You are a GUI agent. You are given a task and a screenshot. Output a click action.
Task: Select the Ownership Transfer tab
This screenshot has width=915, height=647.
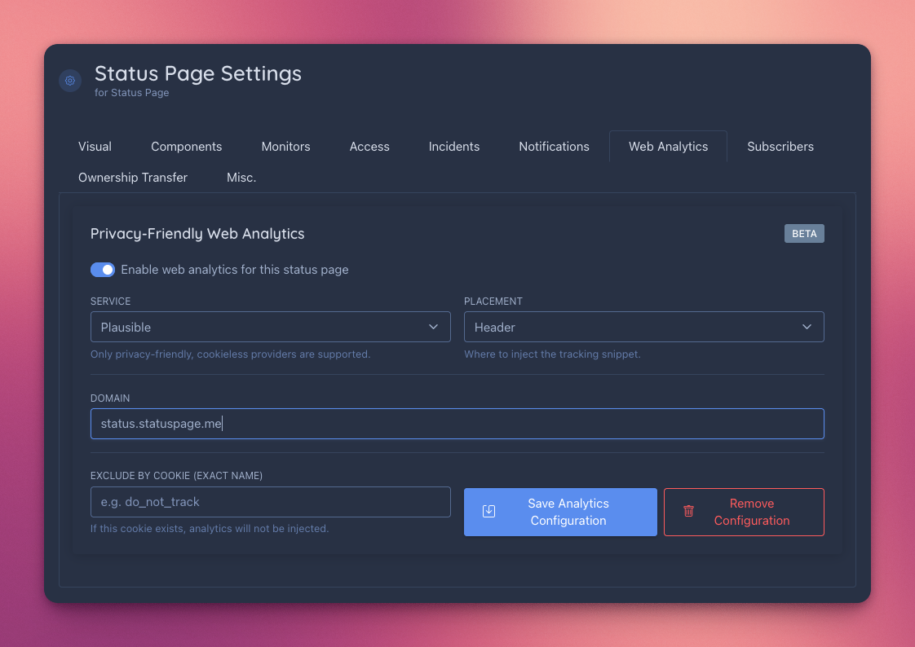[132, 177]
